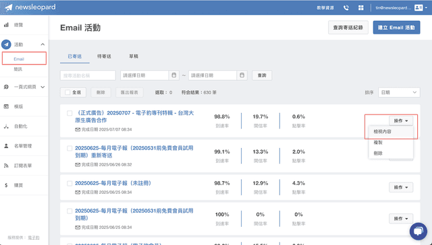The height and width of the screenshot is (245, 432).
Task: Toggle the 全選 select-all checkbox
Action: 67,92
